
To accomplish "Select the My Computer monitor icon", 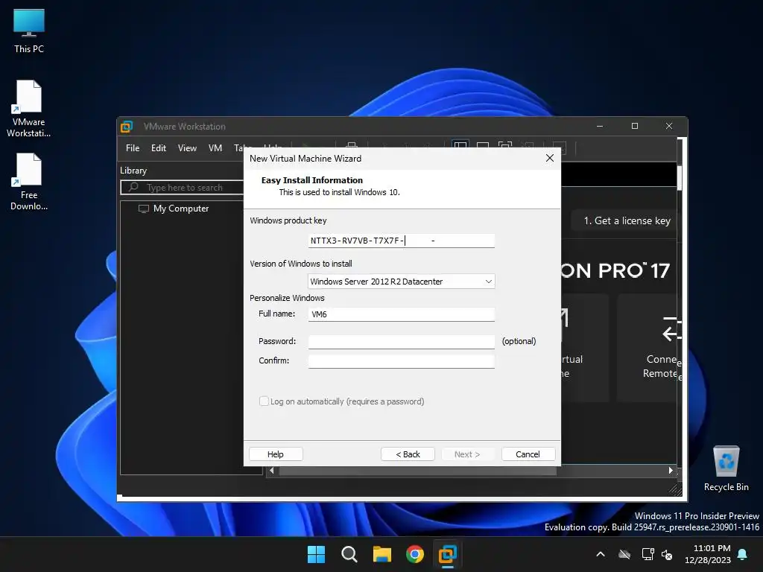I will coord(144,209).
